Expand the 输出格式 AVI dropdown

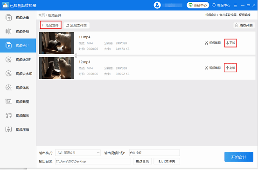[78, 153]
